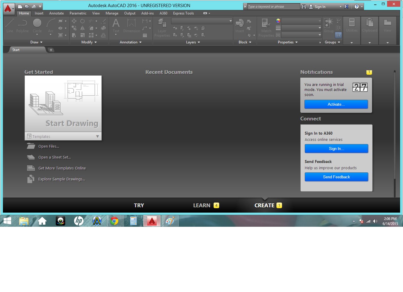Switch to the TRY page
Screen dimensions: 403x292
[139, 205]
